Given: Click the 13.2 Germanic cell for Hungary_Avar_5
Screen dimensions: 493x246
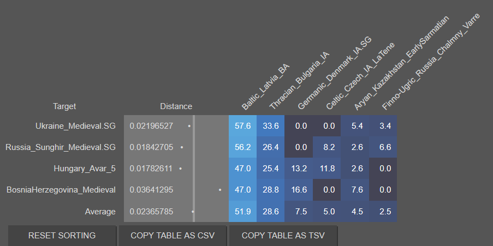Looking at the screenshot, I should tap(299, 169).
